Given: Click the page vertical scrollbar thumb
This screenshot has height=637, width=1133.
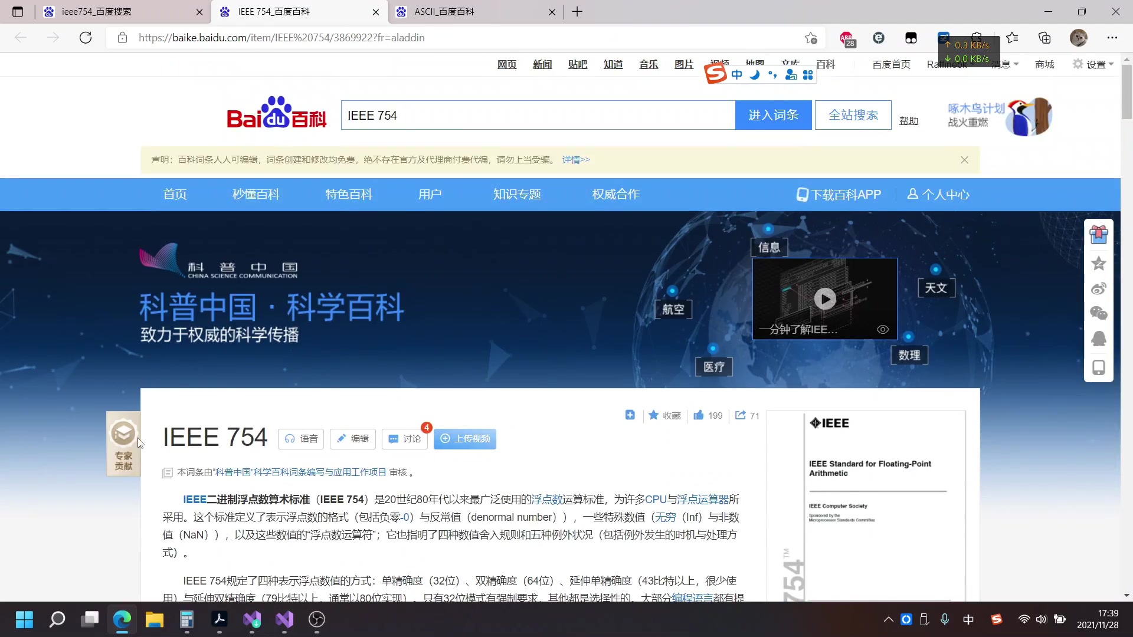Looking at the screenshot, I should [1127, 91].
